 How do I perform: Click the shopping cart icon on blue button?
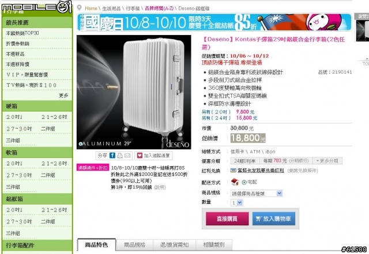[258, 219]
